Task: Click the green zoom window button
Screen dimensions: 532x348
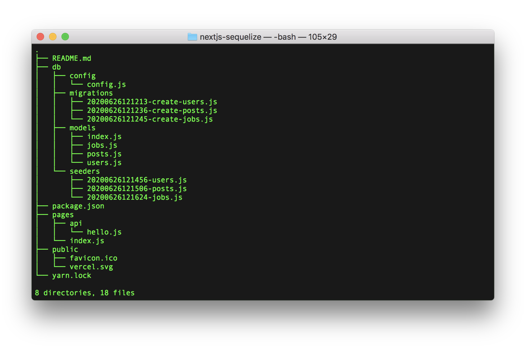Action: (x=65, y=37)
